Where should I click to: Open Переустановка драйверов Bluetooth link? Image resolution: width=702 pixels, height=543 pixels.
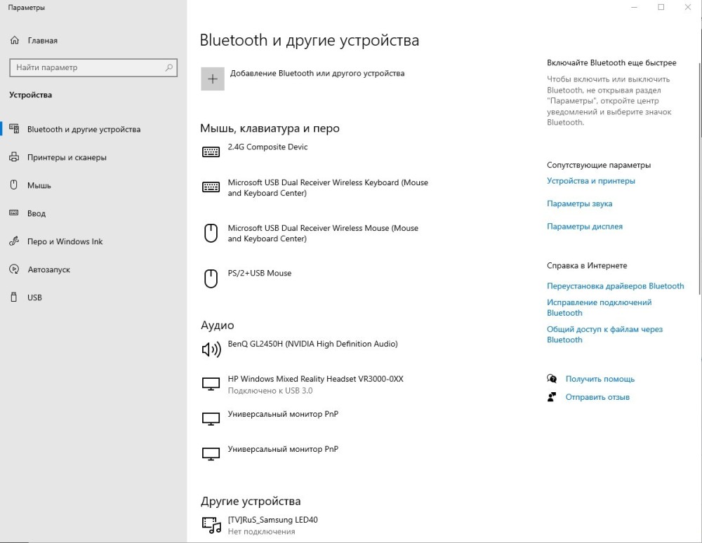[615, 286]
